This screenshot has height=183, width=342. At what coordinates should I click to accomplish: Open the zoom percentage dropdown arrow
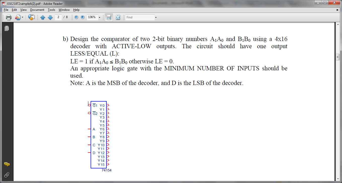(99, 17)
